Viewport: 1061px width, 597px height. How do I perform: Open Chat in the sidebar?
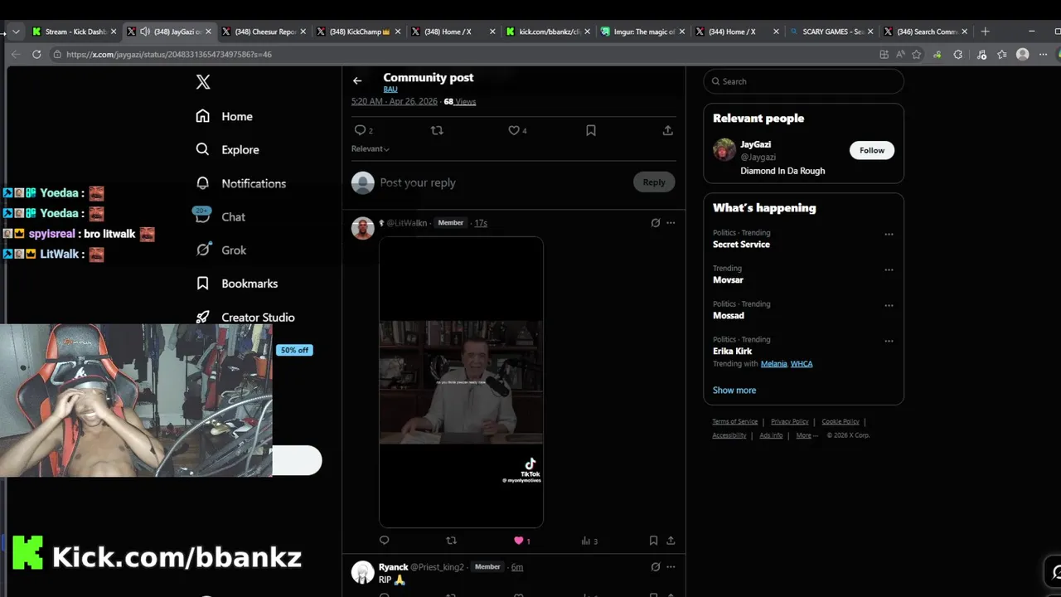point(220,216)
